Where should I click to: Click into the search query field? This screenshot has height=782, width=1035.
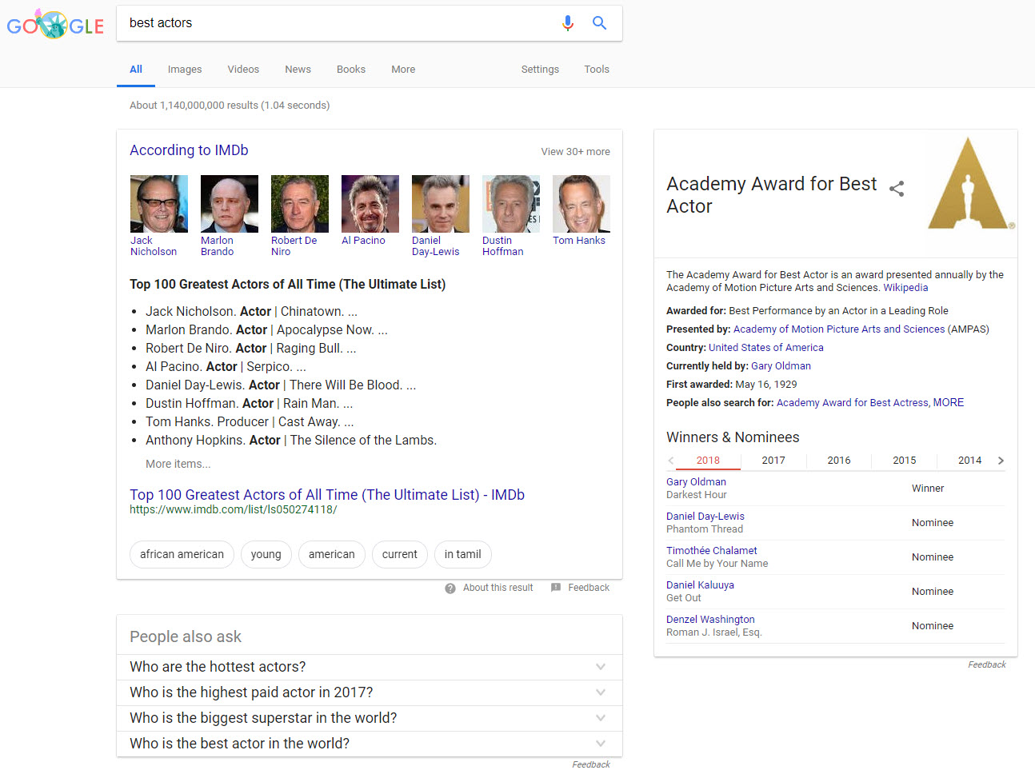(x=336, y=23)
